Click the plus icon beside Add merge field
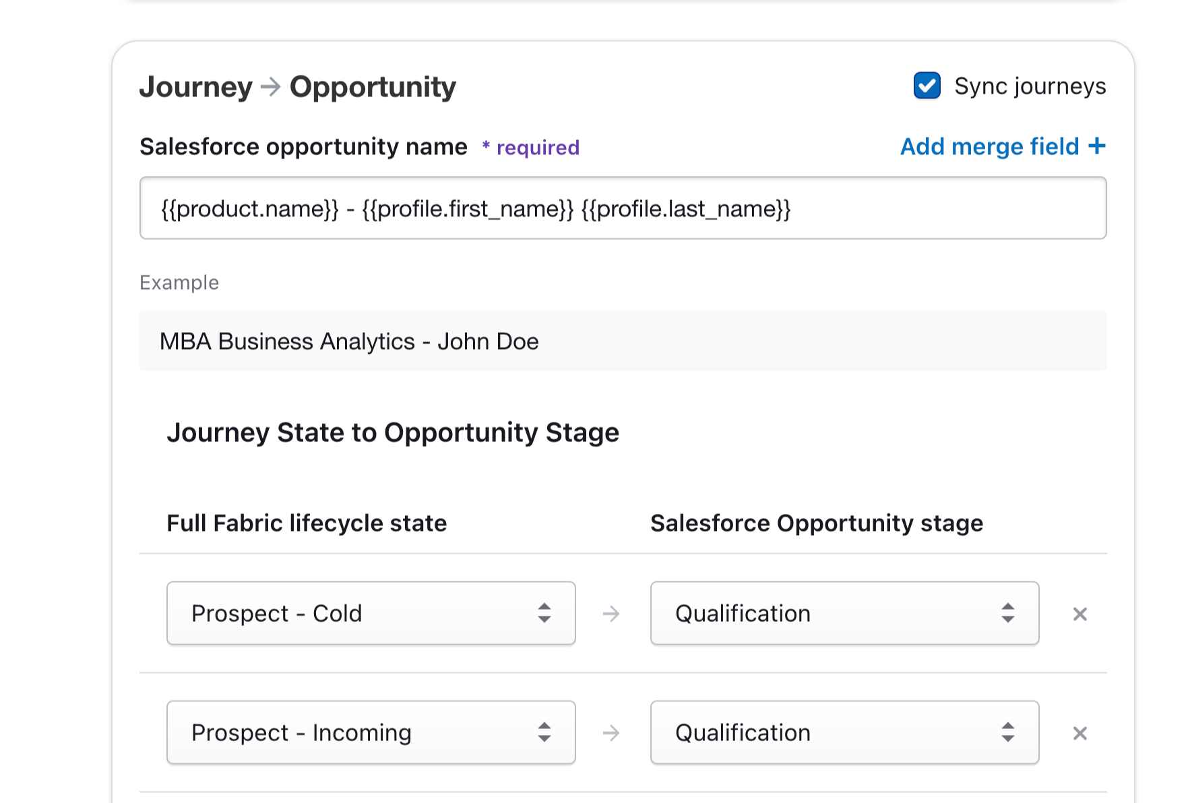This screenshot has height=803, width=1190. tap(1097, 146)
